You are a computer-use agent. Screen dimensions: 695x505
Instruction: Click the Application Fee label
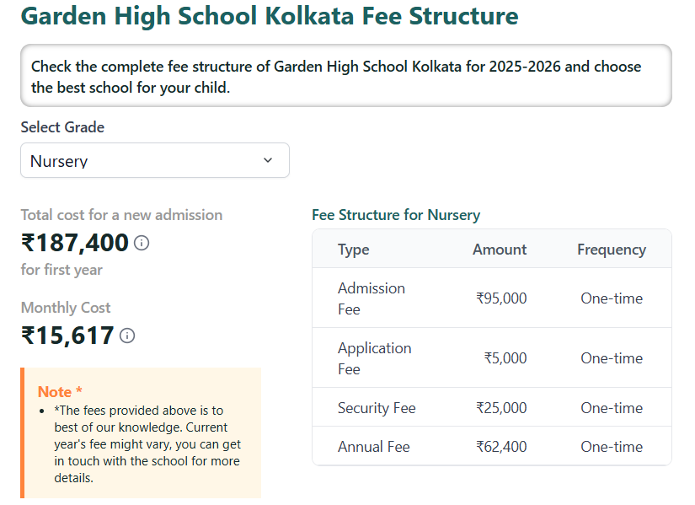374,357
